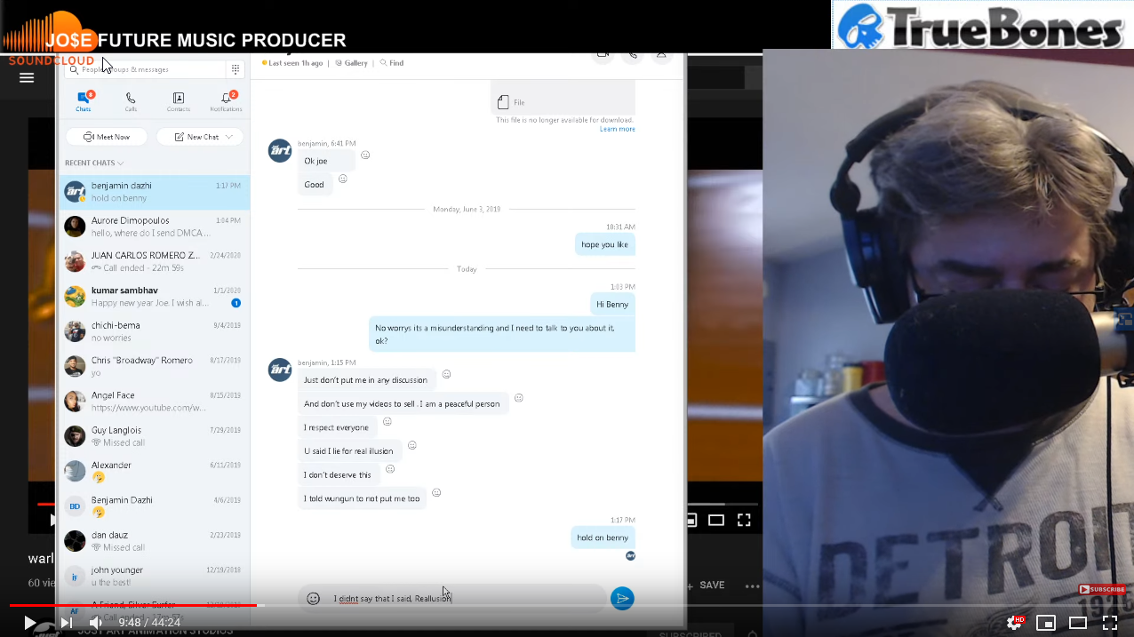React to 'I told wungun to not put me too'
This screenshot has width=1134, height=637.
click(x=436, y=492)
